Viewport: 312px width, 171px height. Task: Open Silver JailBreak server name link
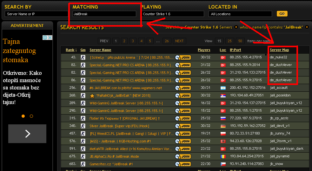click(x=115, y=126)
